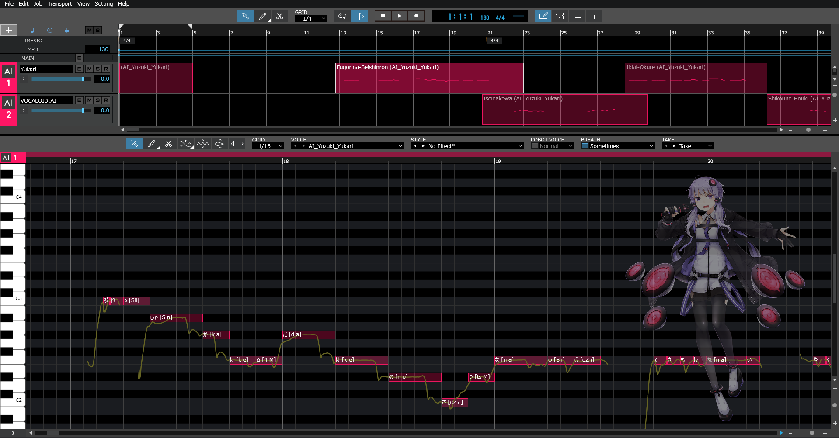Click the tuning marker icon in track header

67,30
